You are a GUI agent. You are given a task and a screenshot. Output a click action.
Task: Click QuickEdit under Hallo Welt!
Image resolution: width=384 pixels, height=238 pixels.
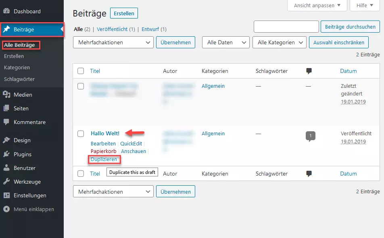tap(131, 144)
